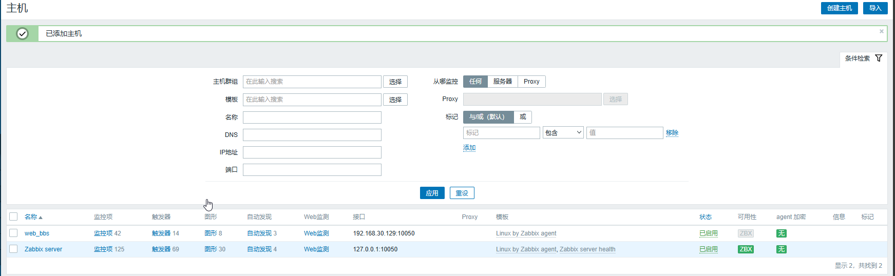Screen dimensions: 895x276
Task: Click the 移除 tag link
Action: coord(672,133)
